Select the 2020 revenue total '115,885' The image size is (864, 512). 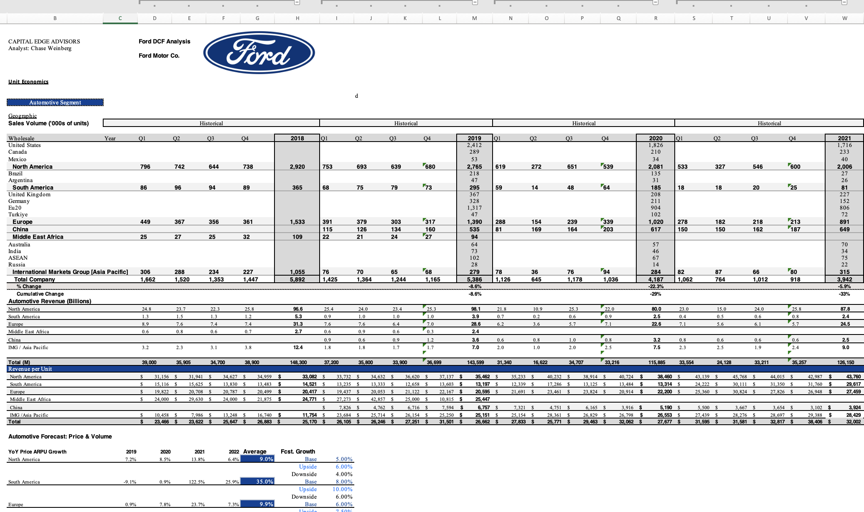pyautogui.click(x=656, y=362)
